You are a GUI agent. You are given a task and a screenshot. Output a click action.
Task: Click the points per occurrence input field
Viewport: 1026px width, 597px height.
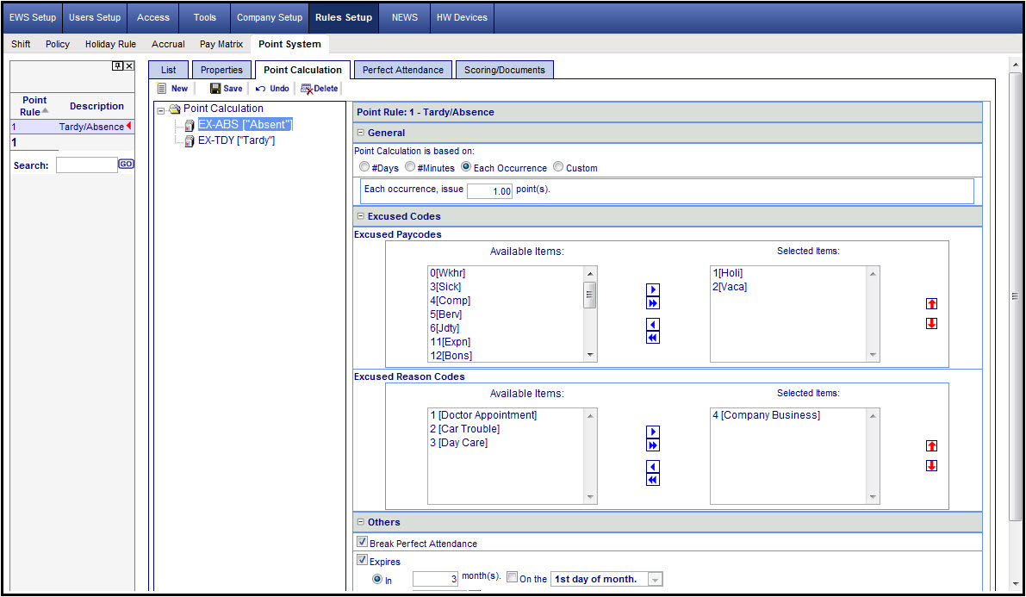tap(489, 190)
